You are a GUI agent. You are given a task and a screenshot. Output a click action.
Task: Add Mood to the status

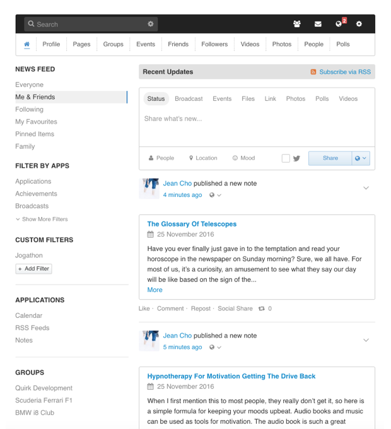243,158
